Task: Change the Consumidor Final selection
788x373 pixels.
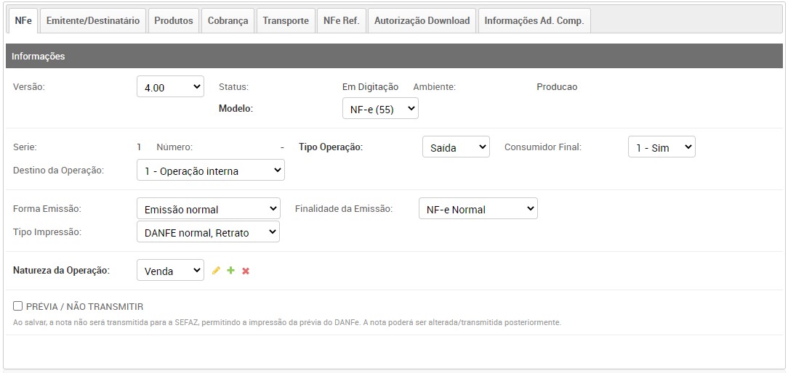Action: [662, 147]
